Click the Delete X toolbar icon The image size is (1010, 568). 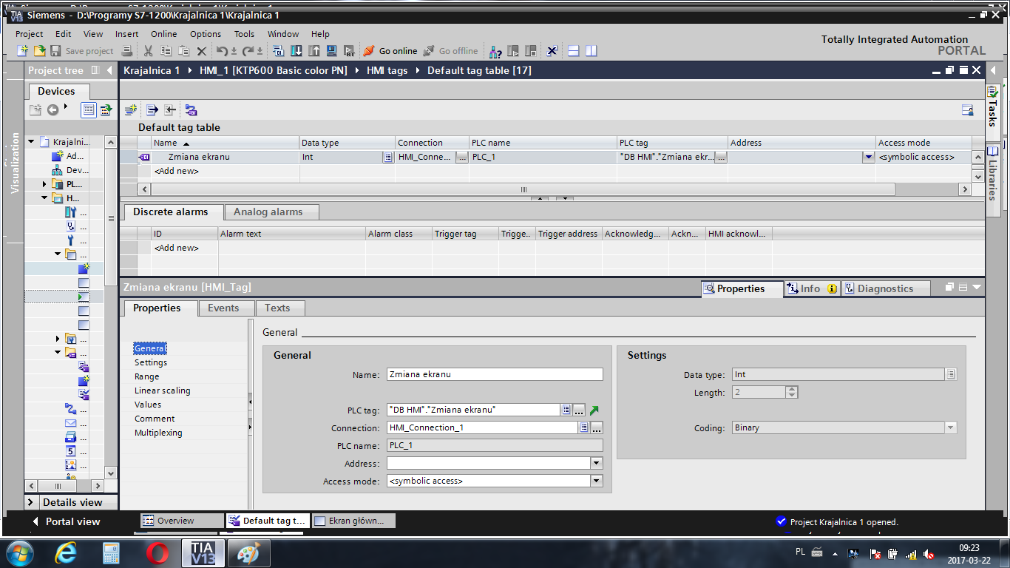pyautogui.click(x=201, y=51)
